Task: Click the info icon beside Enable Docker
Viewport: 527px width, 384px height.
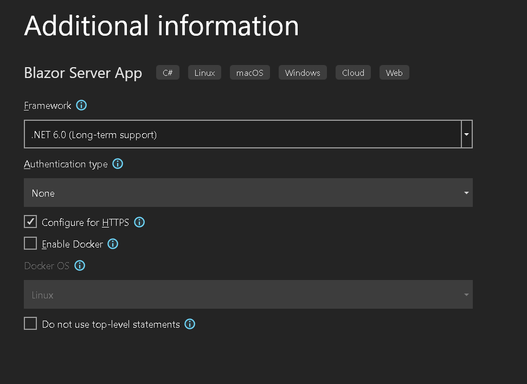Action: (113, 244)
